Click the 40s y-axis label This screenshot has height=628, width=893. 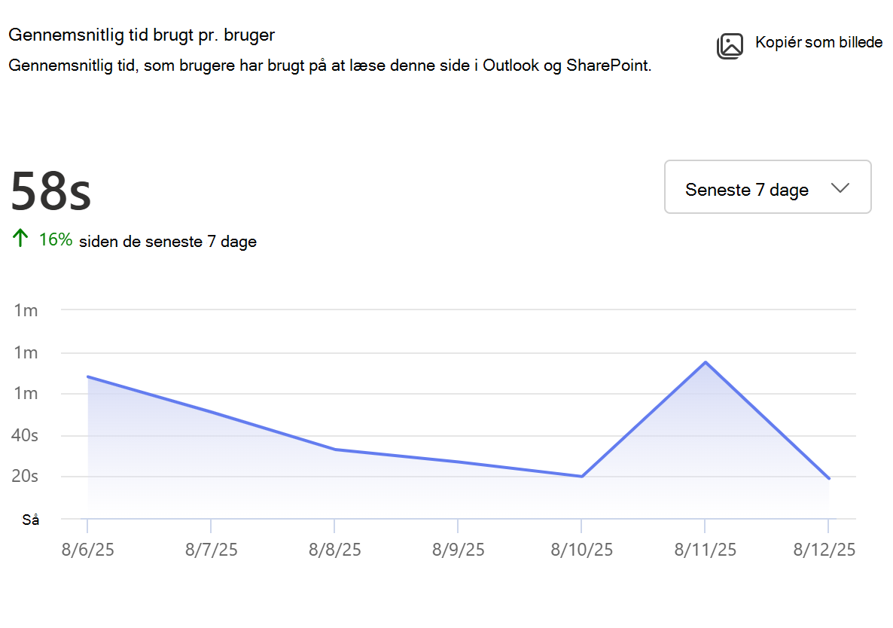[25, 435]
